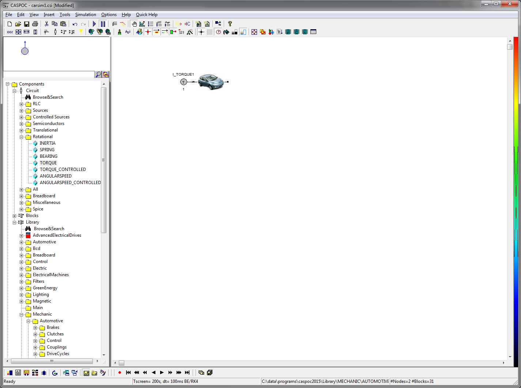Toggle the black crosshair cursor button

click(x=201, y=32)
